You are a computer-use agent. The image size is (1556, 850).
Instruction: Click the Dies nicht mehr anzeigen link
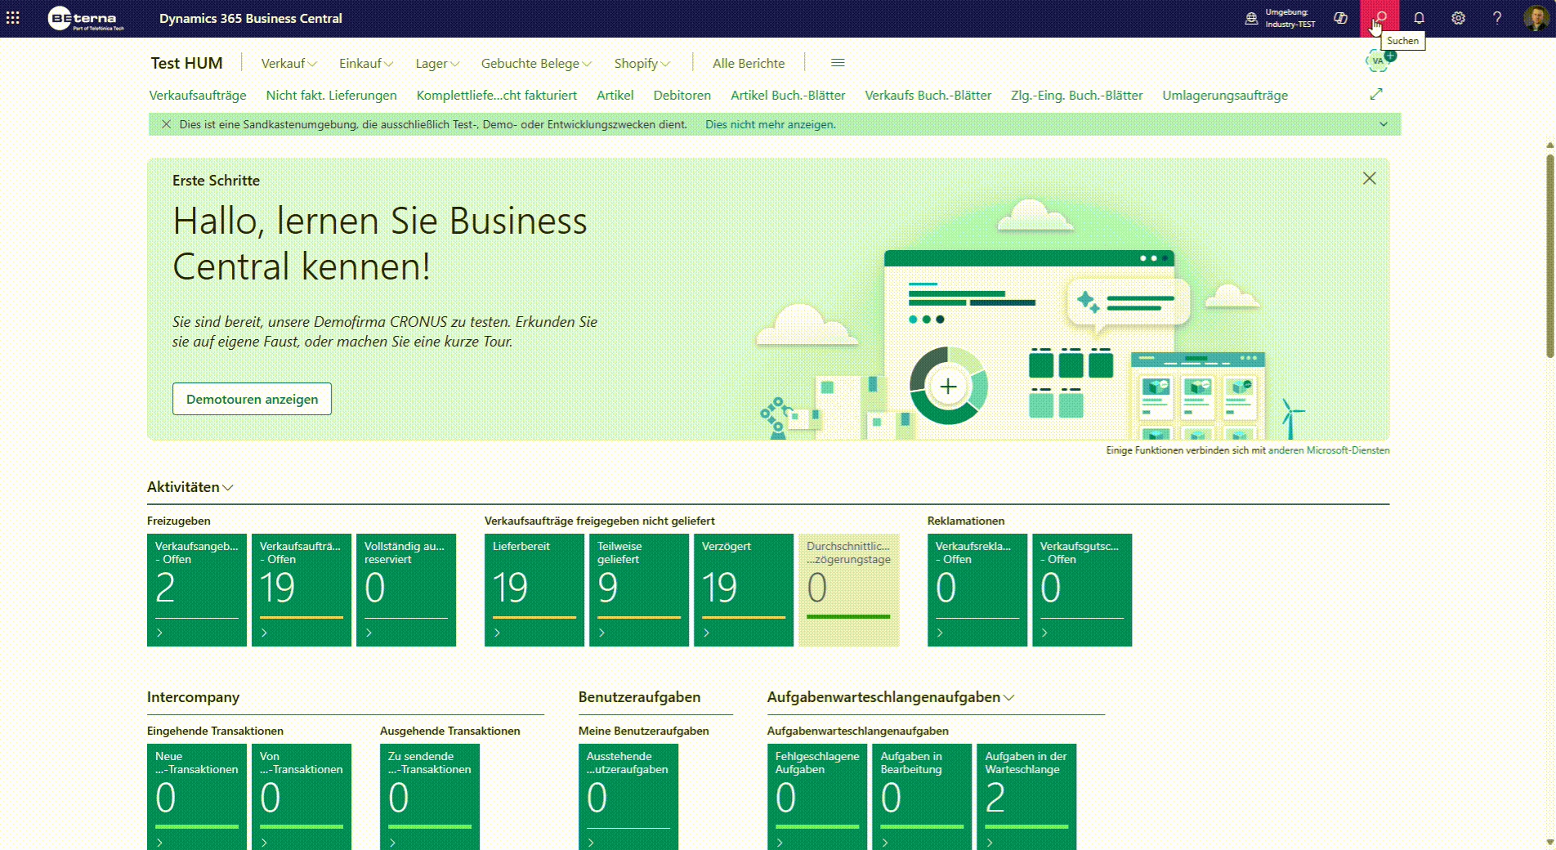[x=770, y=124]
